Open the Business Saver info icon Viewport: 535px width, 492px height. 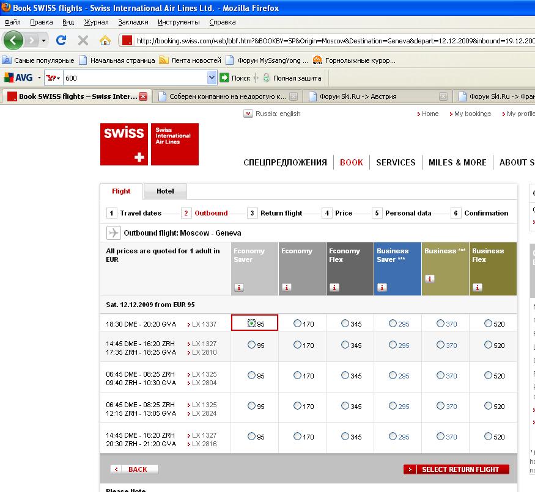coord(382,288)
